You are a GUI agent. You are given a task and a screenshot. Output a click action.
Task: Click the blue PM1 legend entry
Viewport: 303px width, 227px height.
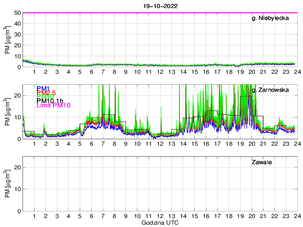pos(42,88)
